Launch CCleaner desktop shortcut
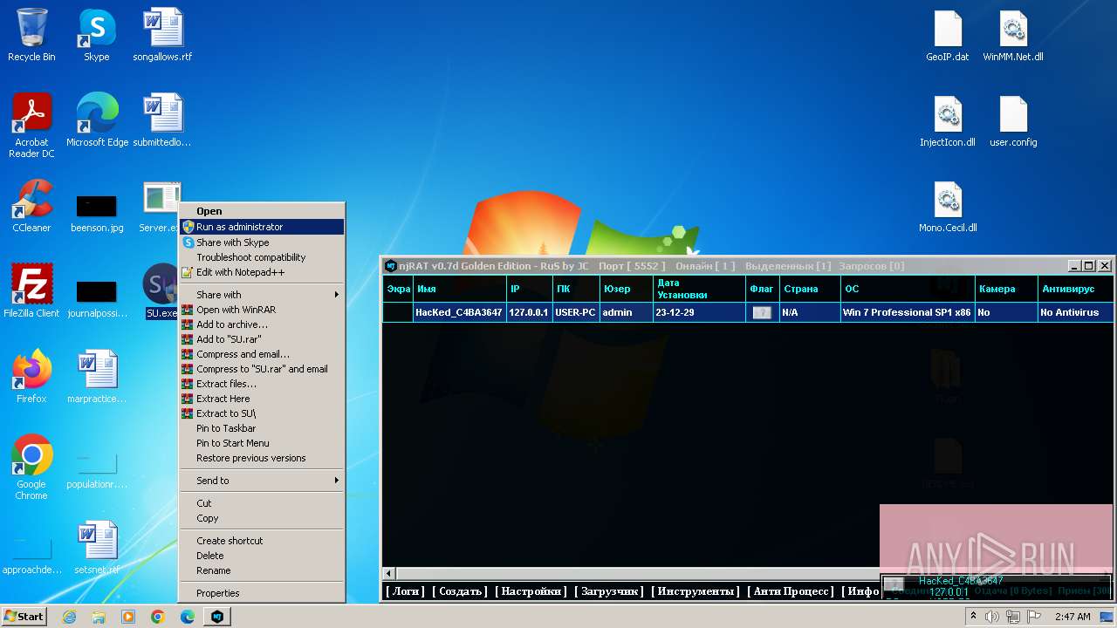The width and height of the screenshot is (1117, 628). (x=31, y=206)
